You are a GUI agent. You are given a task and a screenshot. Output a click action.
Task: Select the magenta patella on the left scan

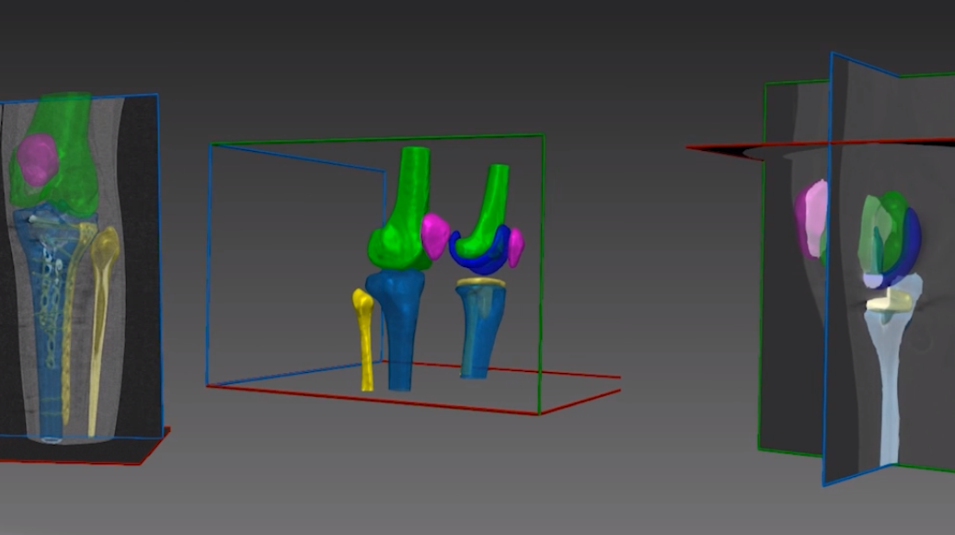[x=39, y=159]
